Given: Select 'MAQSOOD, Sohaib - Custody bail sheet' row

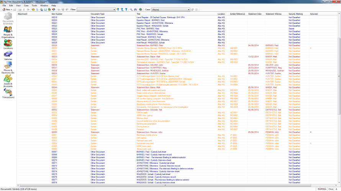Looking at the screenshot, I should pos(177,174).
